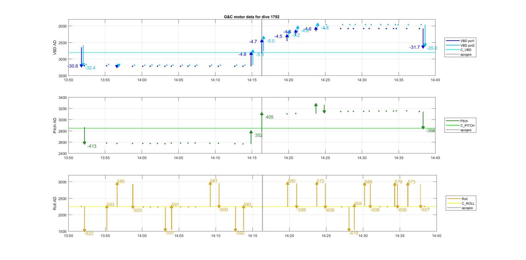Click the 'Pitch AD' y-axis label
This screenshot has height=260, width=526.
coord(55,125)
